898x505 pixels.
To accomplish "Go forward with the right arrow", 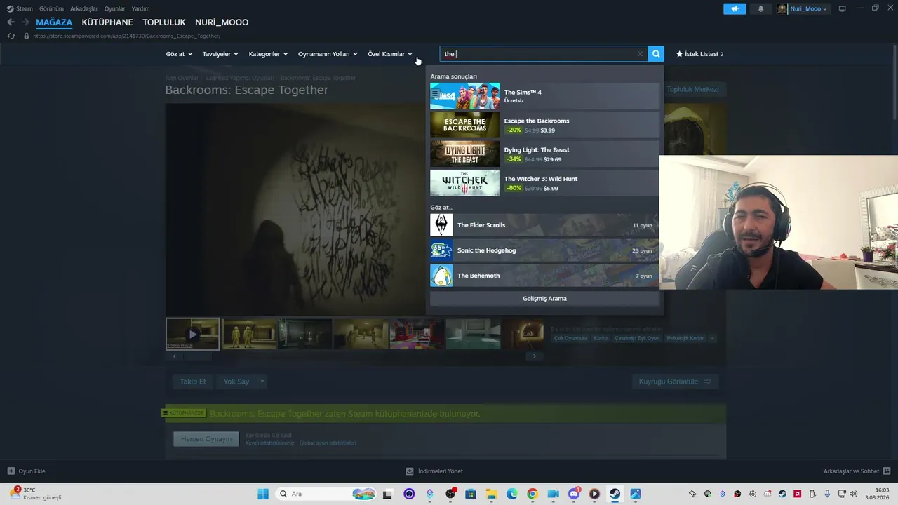I will pyautogui.click(x=26, y=22).
